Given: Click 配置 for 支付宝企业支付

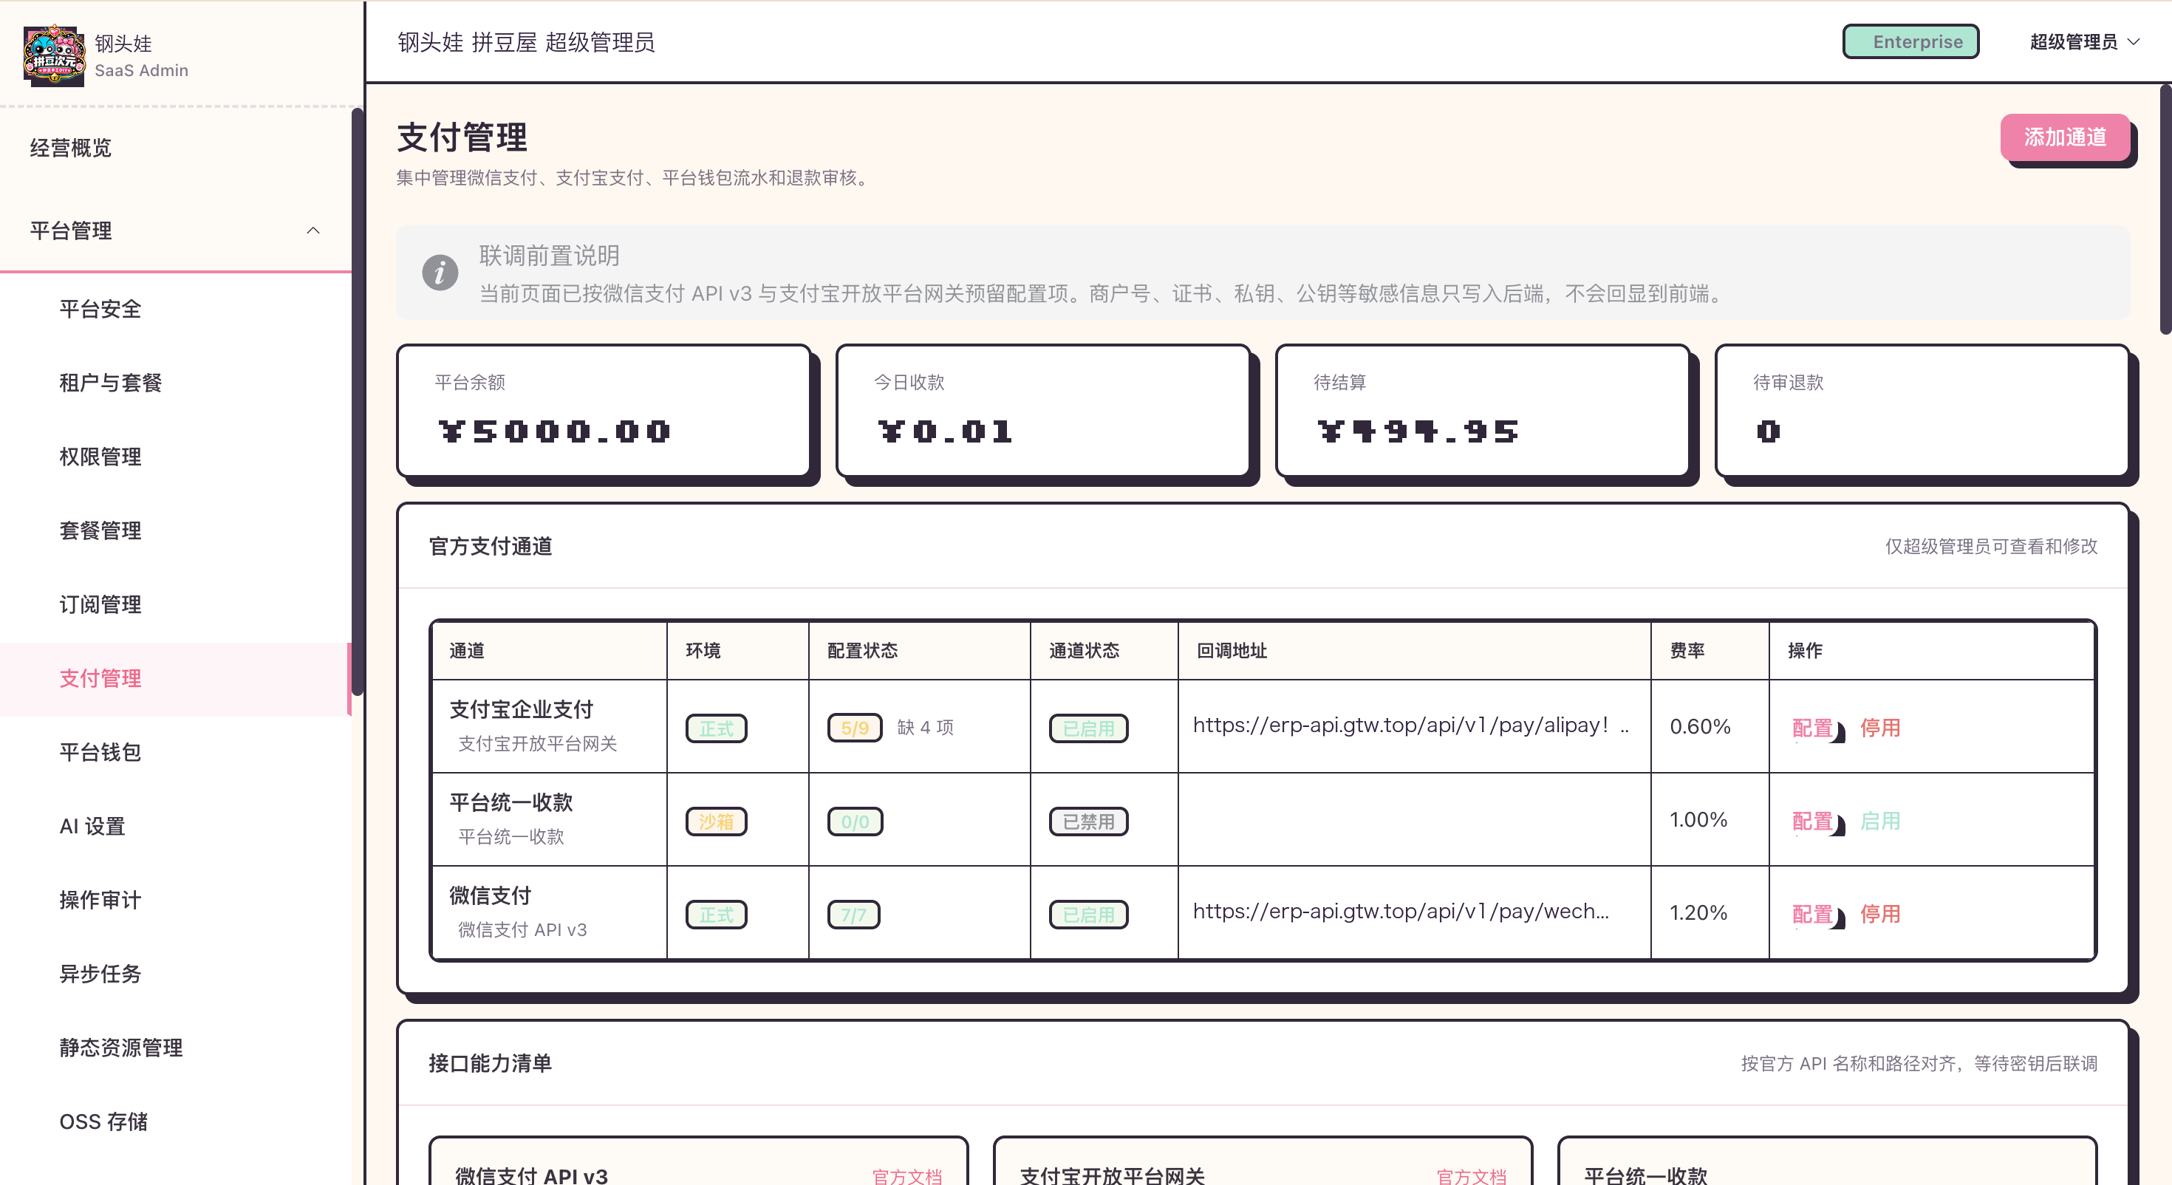Looking at the screenshot, I should pos(1813,728).
